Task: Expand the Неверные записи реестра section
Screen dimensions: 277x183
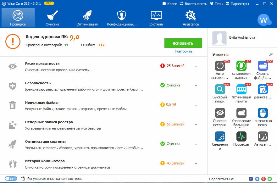Action: tap(196, 125)
